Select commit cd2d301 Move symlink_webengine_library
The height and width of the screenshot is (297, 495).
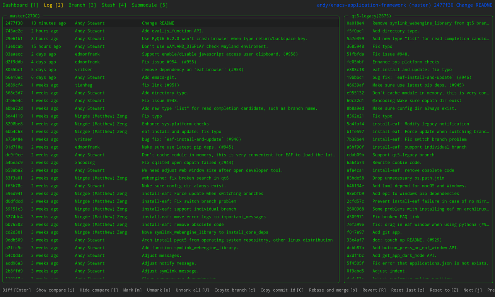171,232
